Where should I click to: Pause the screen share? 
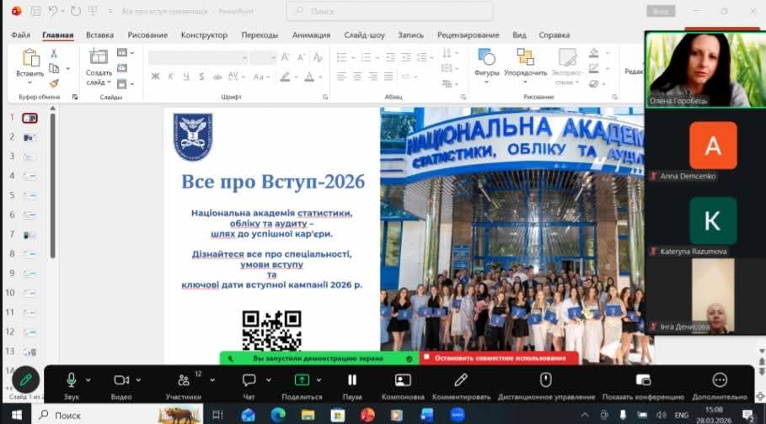coord(352,380)
